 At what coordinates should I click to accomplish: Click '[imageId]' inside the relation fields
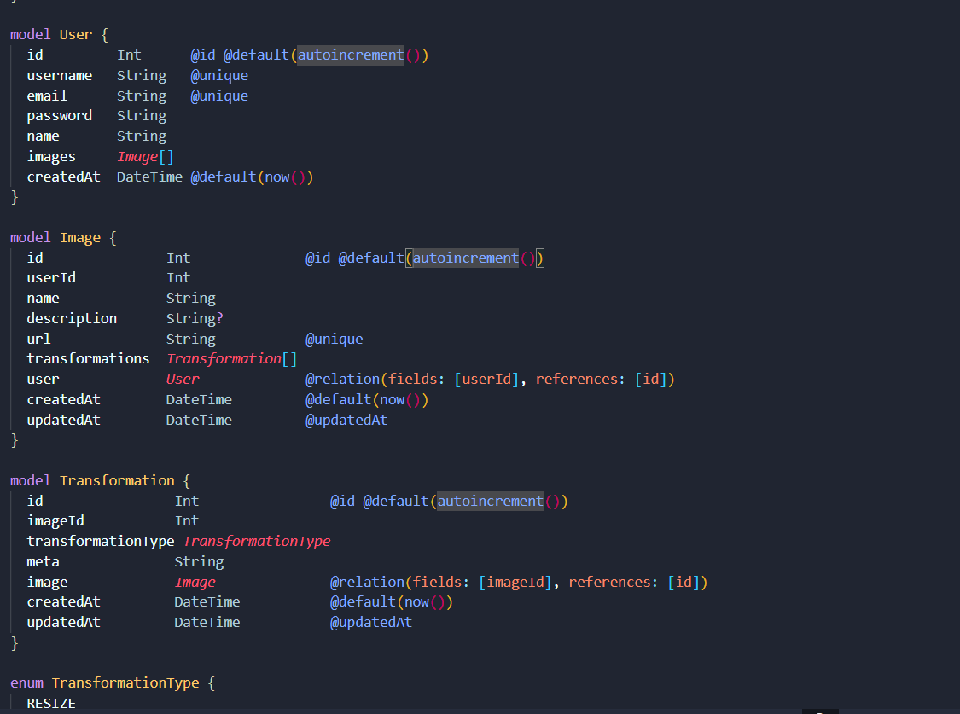[x=515, y=583]
